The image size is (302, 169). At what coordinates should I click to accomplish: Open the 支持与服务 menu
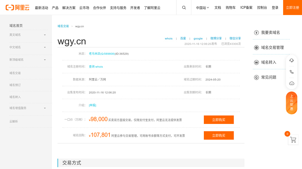coord(118,8)
